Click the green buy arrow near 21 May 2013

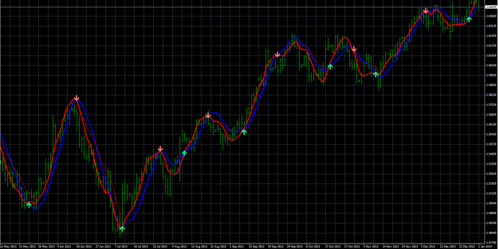coord(29,205)
